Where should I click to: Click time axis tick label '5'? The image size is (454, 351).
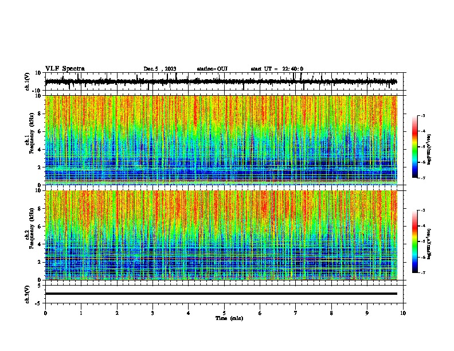(224, 313)
